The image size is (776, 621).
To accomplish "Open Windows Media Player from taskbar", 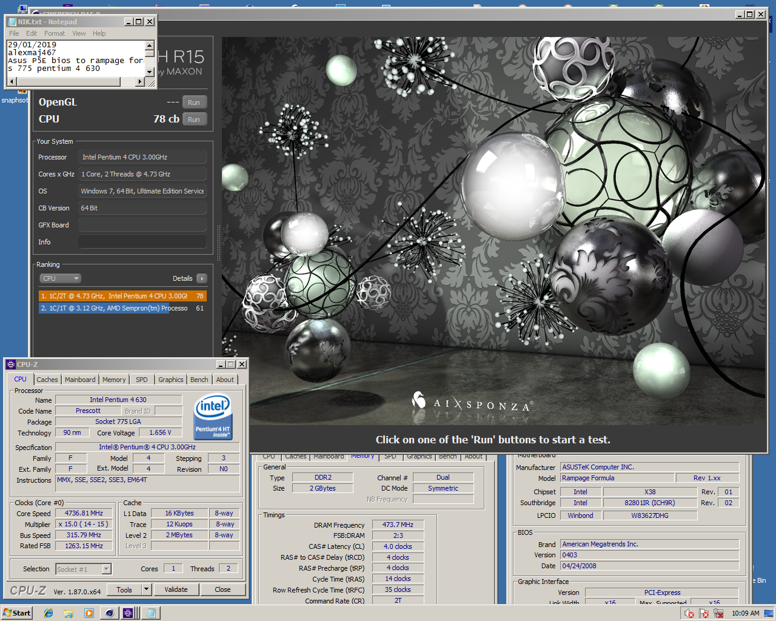I will (x=89, y=613).
